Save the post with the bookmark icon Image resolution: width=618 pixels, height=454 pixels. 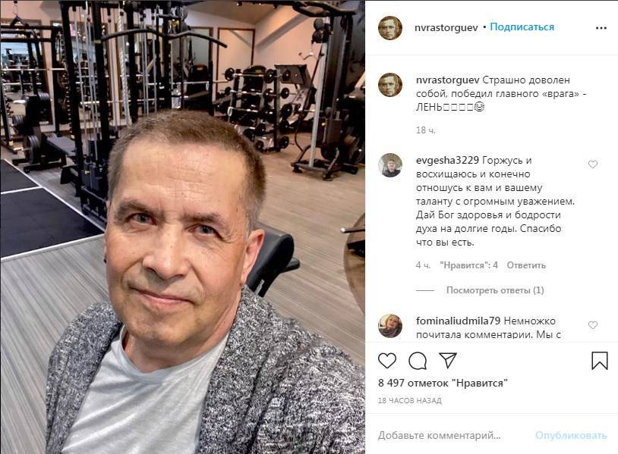pos(600,360)
